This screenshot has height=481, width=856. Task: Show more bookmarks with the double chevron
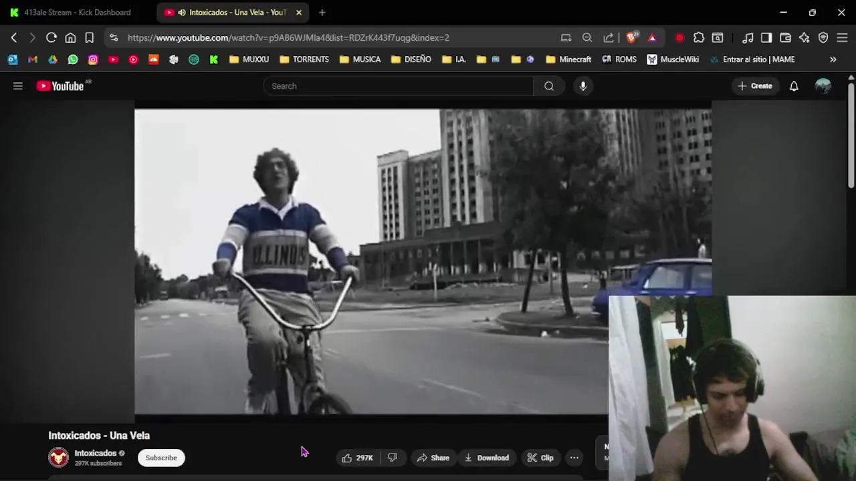[833, 59]
